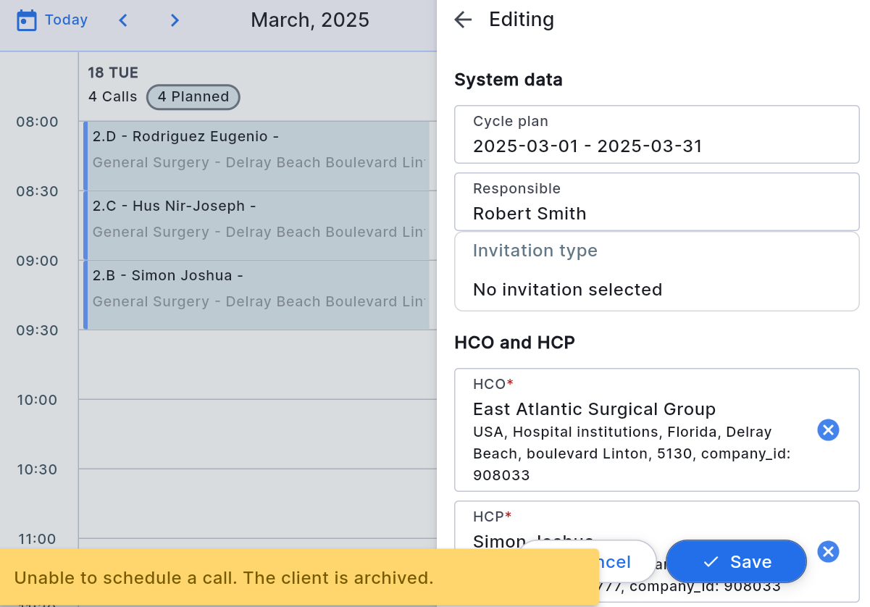This screenshot has width=870, height=607.
Task: Open the Responsible field Robert Smith
Action: (x=656, y=202)
